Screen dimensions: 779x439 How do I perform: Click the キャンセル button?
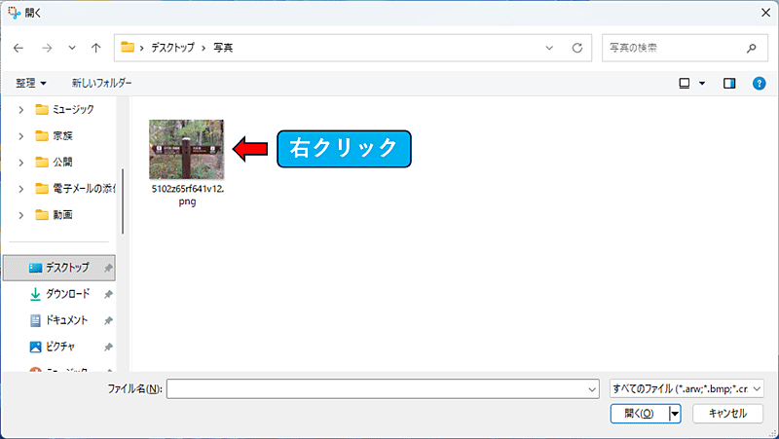point(726,414)
